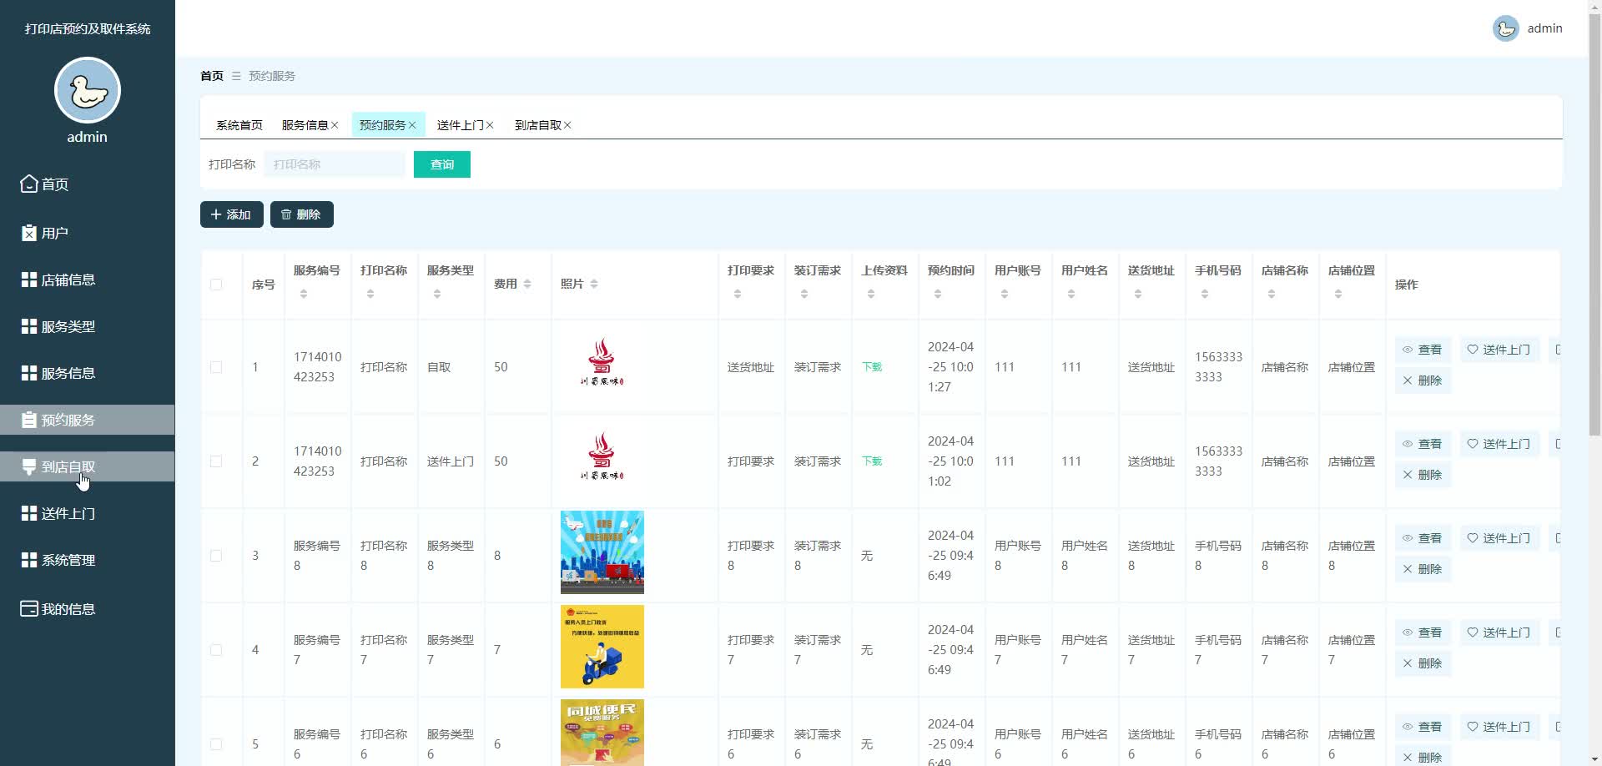The height and width of the screenshot is (766, 1602).
Task: Close the 服务信息 tab
Action: [x=335, y=125]
